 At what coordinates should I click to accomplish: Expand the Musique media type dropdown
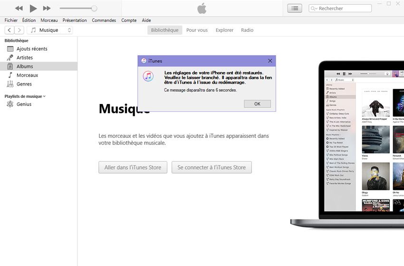point(50,30)
